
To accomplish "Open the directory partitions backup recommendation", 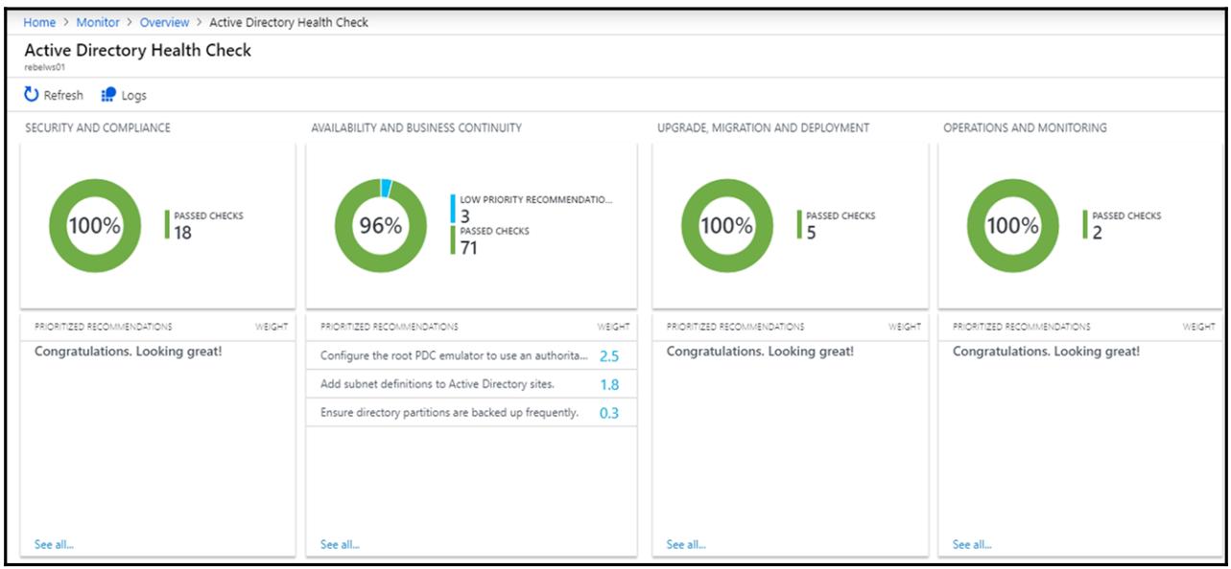I will tap(449, 413).
